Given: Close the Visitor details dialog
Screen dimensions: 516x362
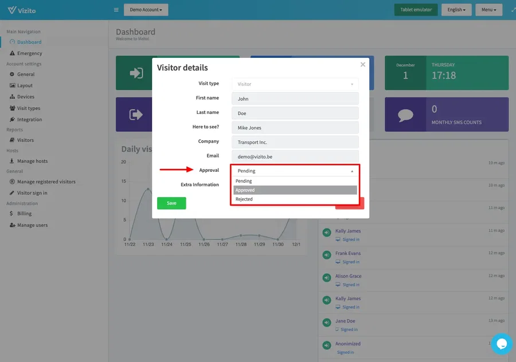Looking at the screenshot, I should pyautogui.click(x=362, y=65).
